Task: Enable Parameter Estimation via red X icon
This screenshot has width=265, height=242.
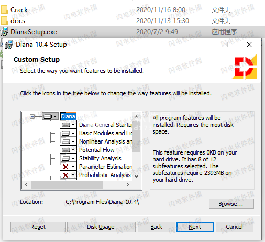Action: 68,167
